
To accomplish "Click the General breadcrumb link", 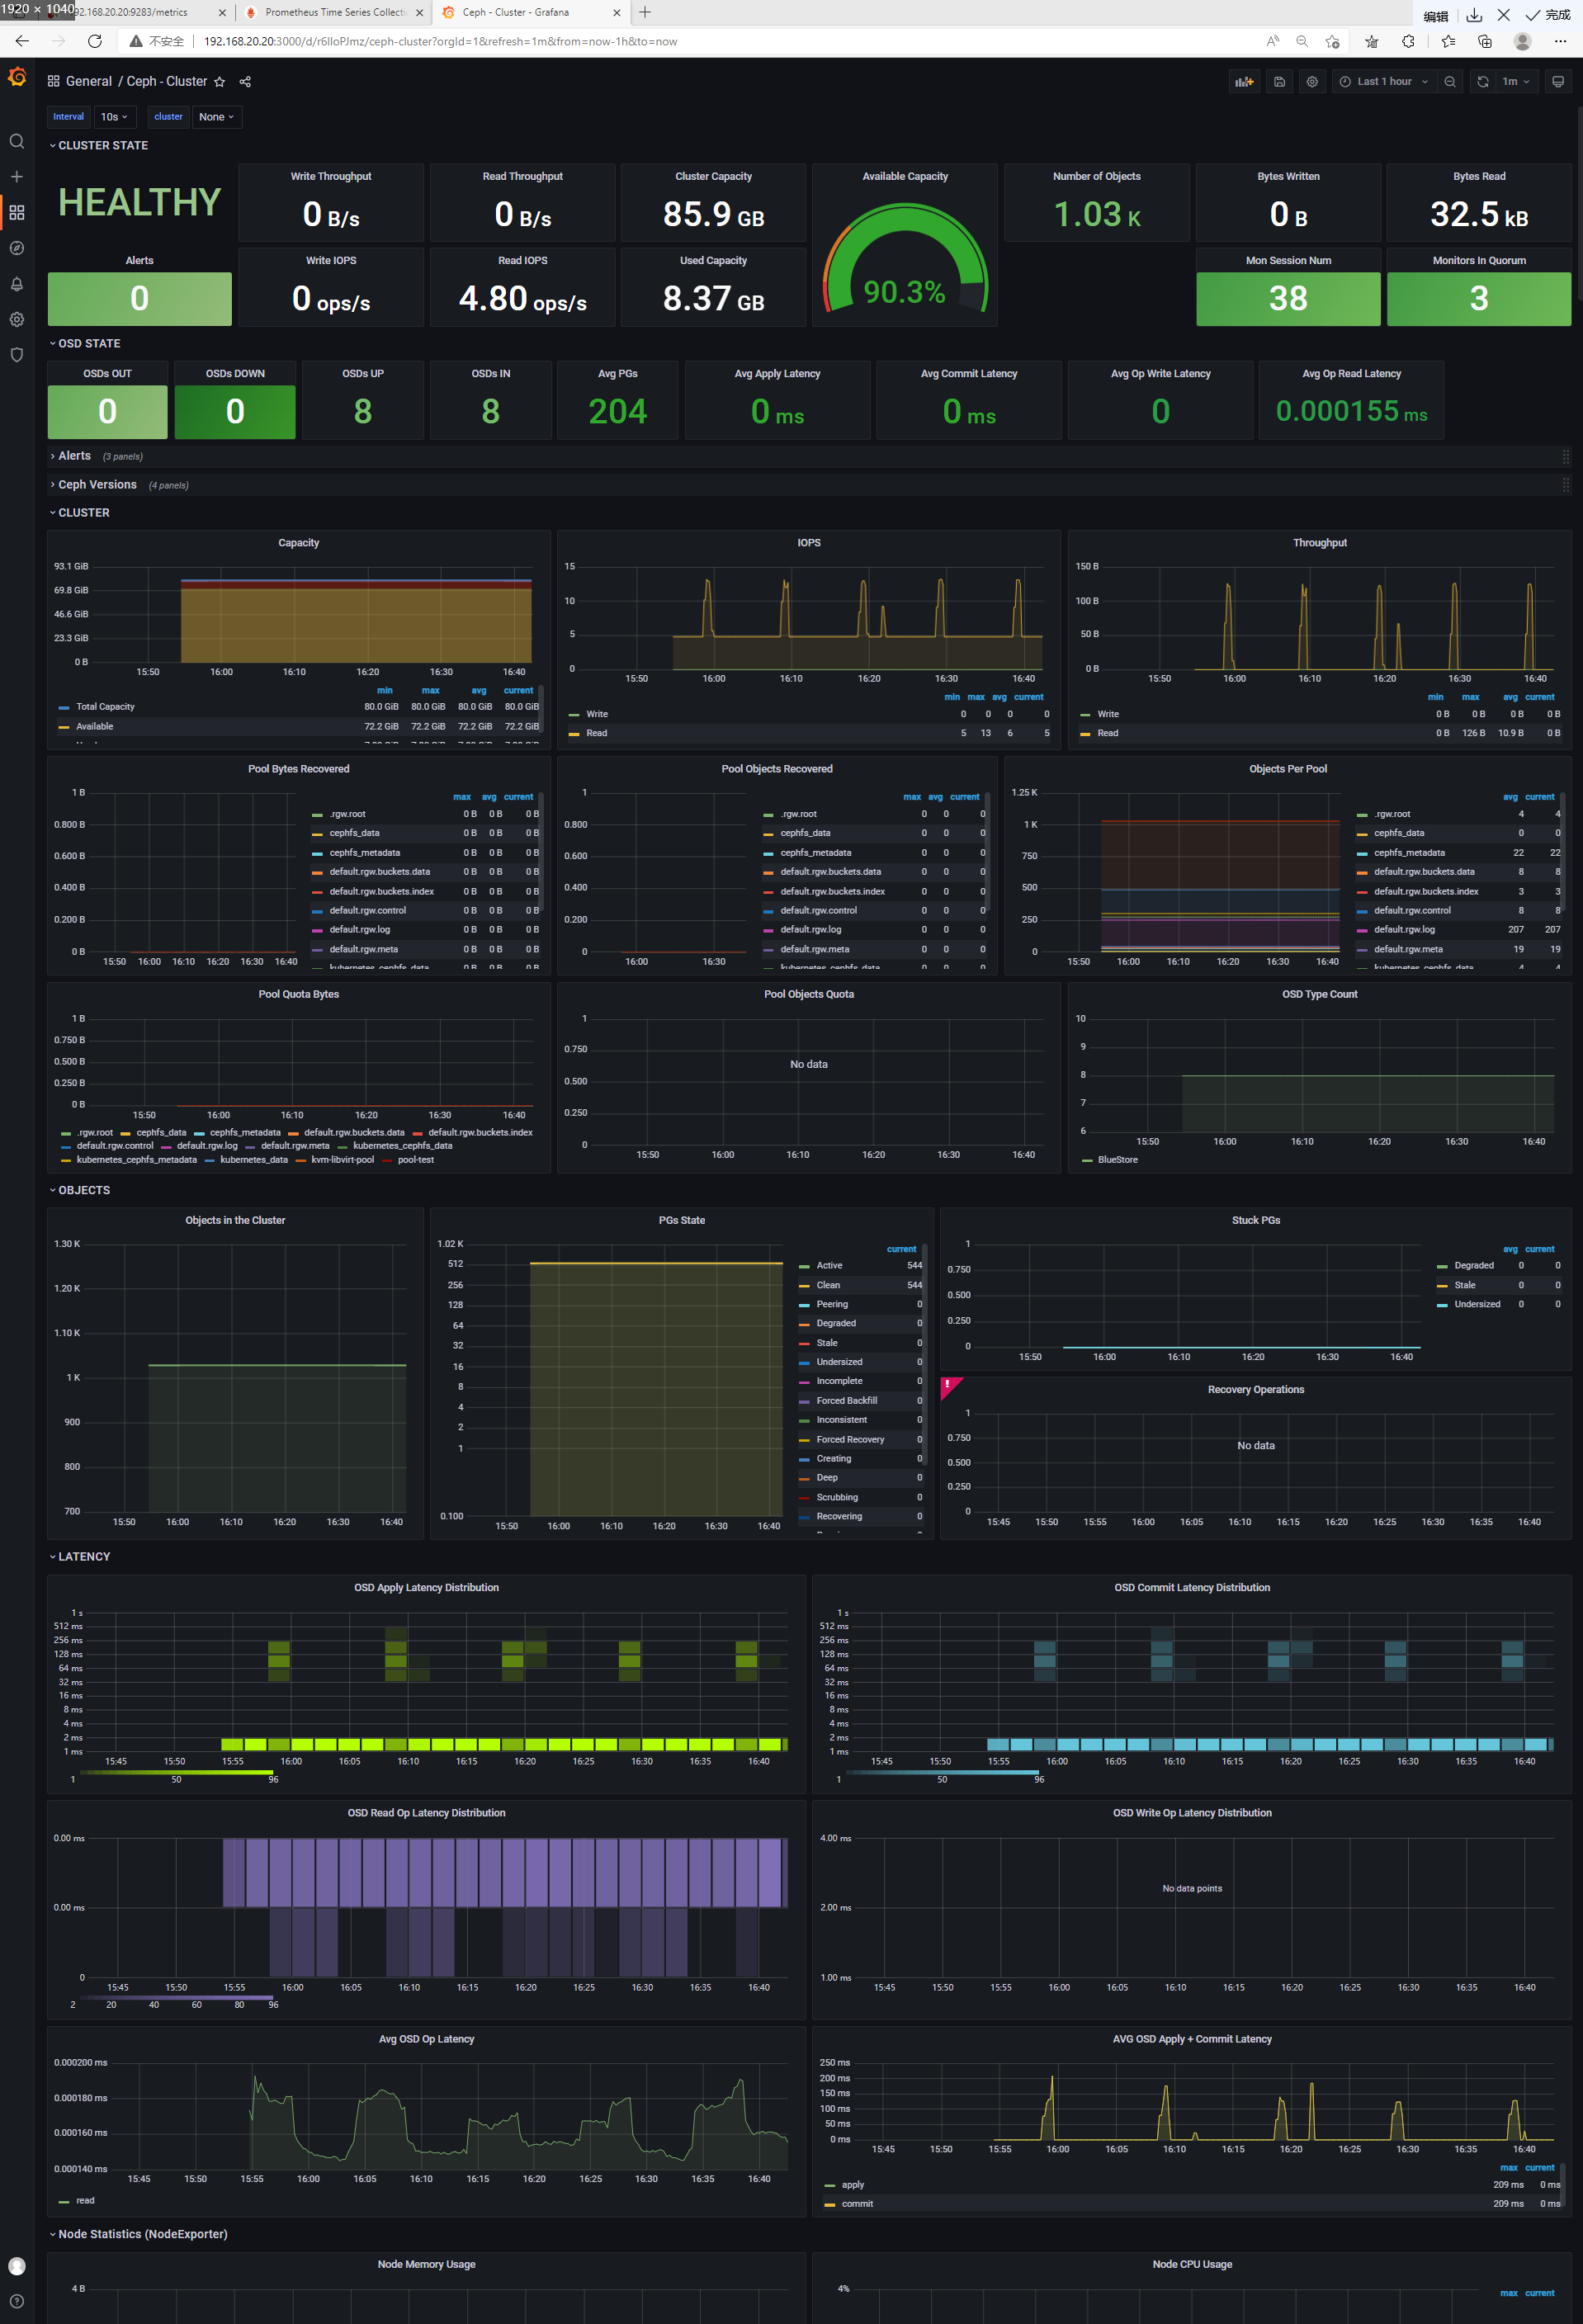I will [x=89, y=82].
